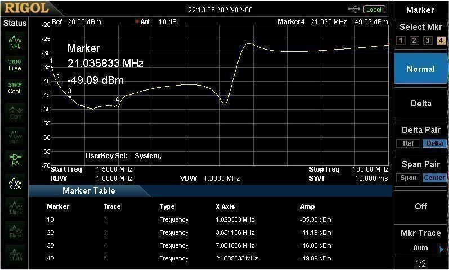Click marker 2 on the trace

(x=58, y=83)
